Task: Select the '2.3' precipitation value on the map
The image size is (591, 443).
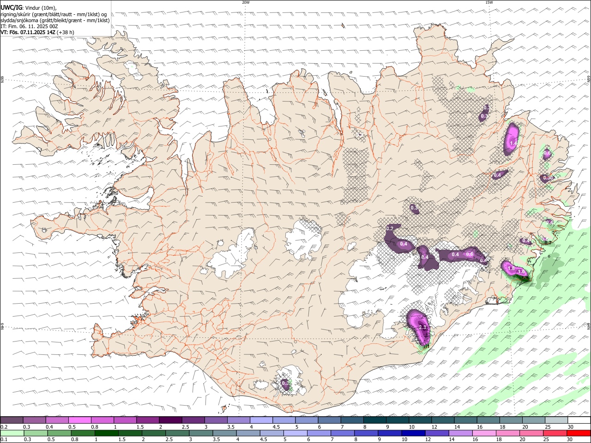Action: [422, 327]
